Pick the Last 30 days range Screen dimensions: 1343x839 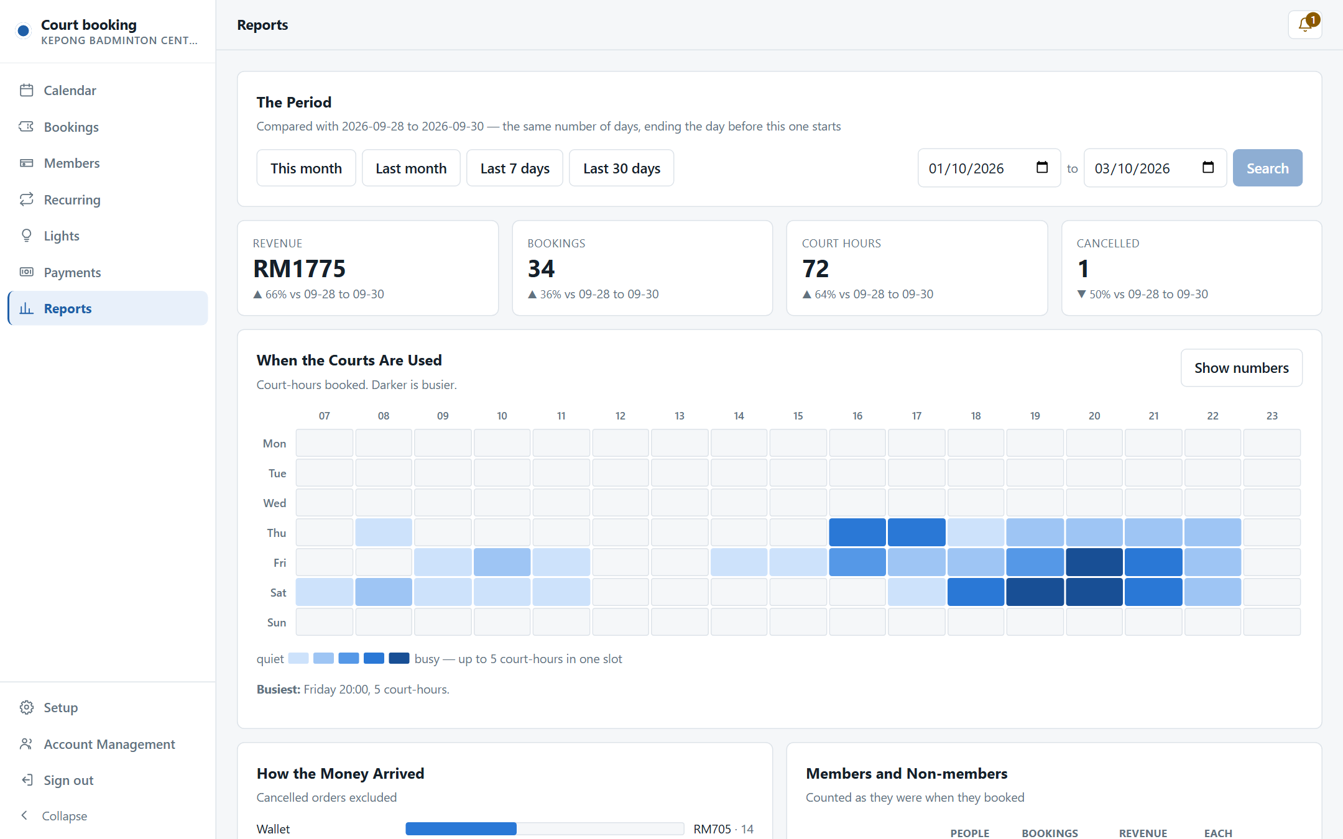pos(622,168)
